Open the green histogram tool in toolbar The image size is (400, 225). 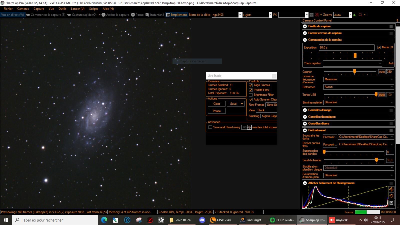(355, 15)
